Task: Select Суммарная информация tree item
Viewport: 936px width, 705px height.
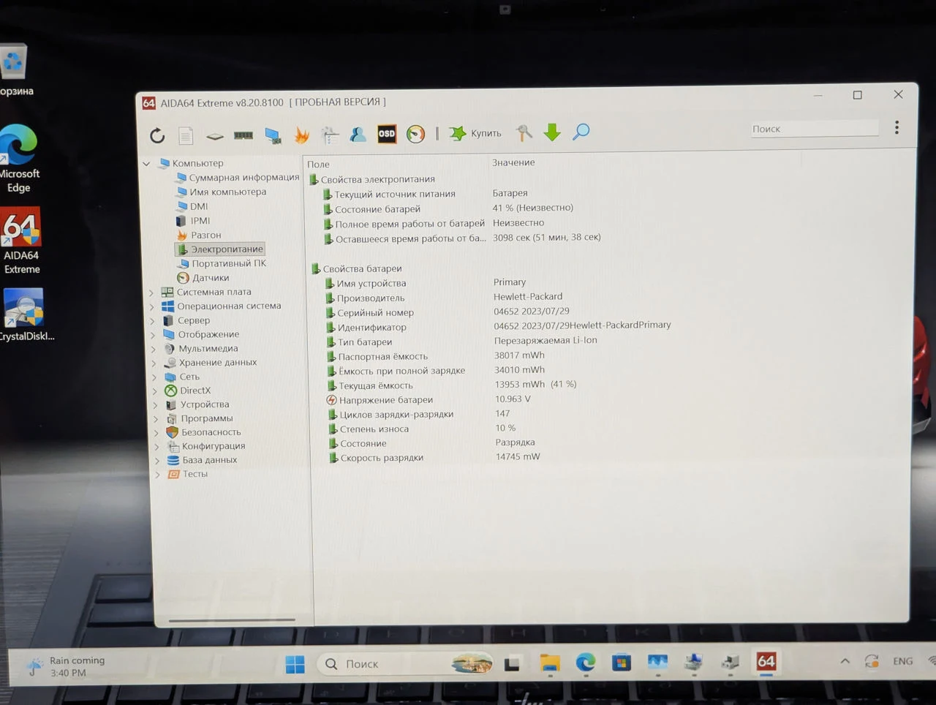Action: point(238,178)
